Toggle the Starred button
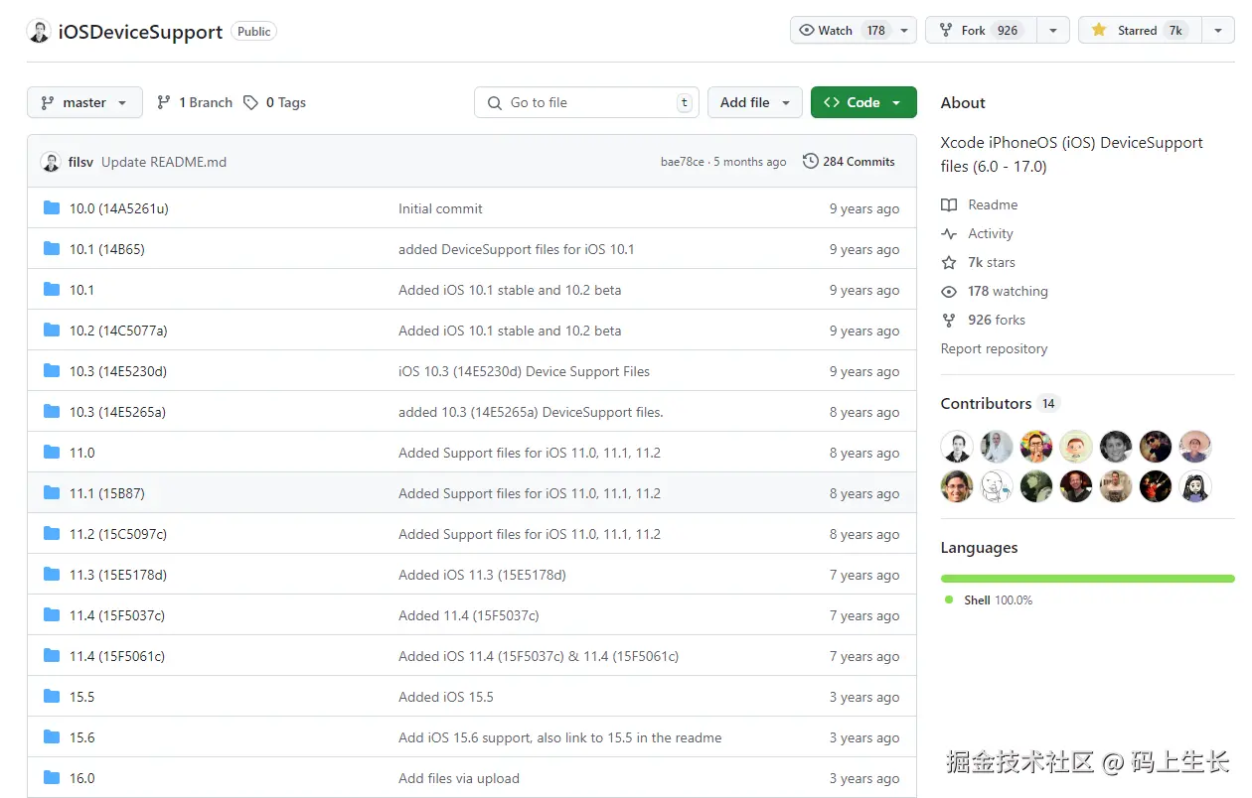 pos(1140,30)
